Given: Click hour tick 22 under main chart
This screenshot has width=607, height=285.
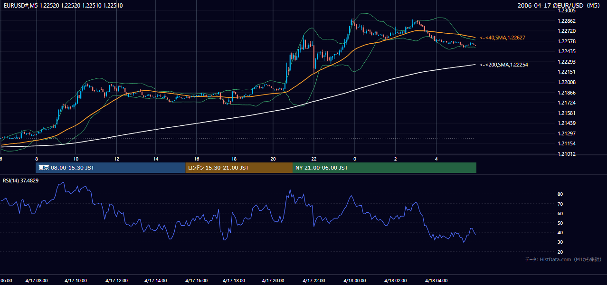Looking at the screenshot, I should (x=314, y=159).
